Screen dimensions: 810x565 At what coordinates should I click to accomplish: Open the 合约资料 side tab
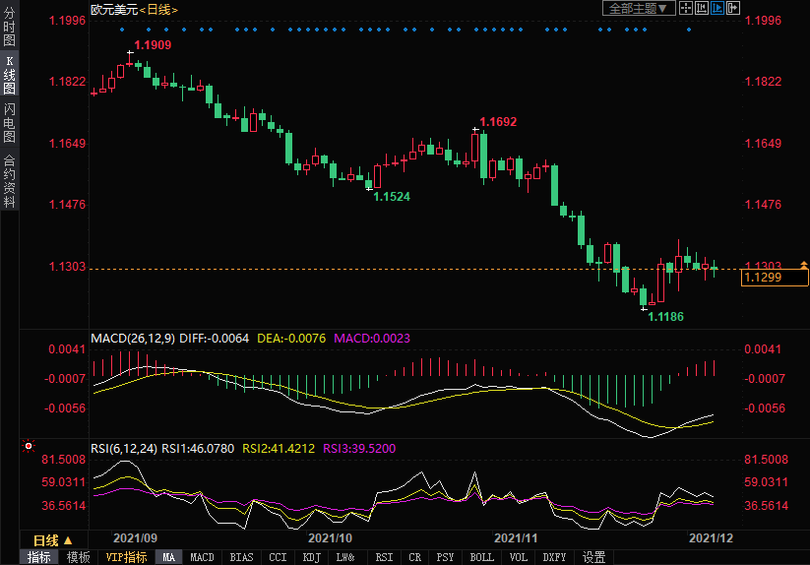tap(9, 181)
